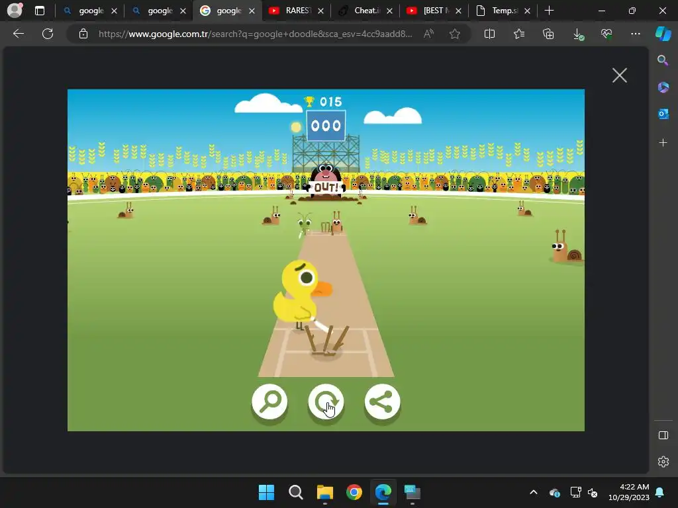Open Microsoft 365 sidebar app
The width and height of the screenshot is (678, 508).
click(663, 87)
